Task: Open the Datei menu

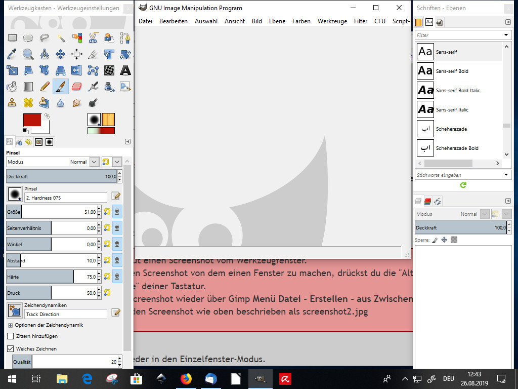Action: [x=145, y=21]
